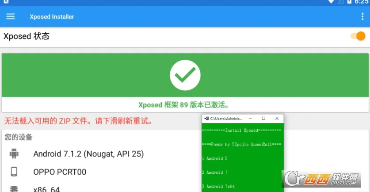Image resolution: width=370 pixels, height=192 pixels.
Task: Click the console title 'C:\Users\Adminis...'
Action: [x=226, y=119]
